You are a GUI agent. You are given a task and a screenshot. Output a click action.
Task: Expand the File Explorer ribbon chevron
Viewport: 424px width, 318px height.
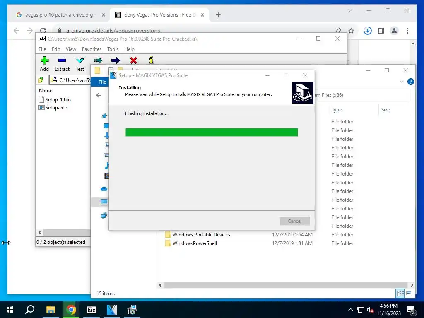(x=402, y=82)
